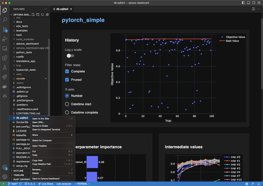263x186 pixels.
Task: Click notifications bell in status bar
Action: point(259,184)
